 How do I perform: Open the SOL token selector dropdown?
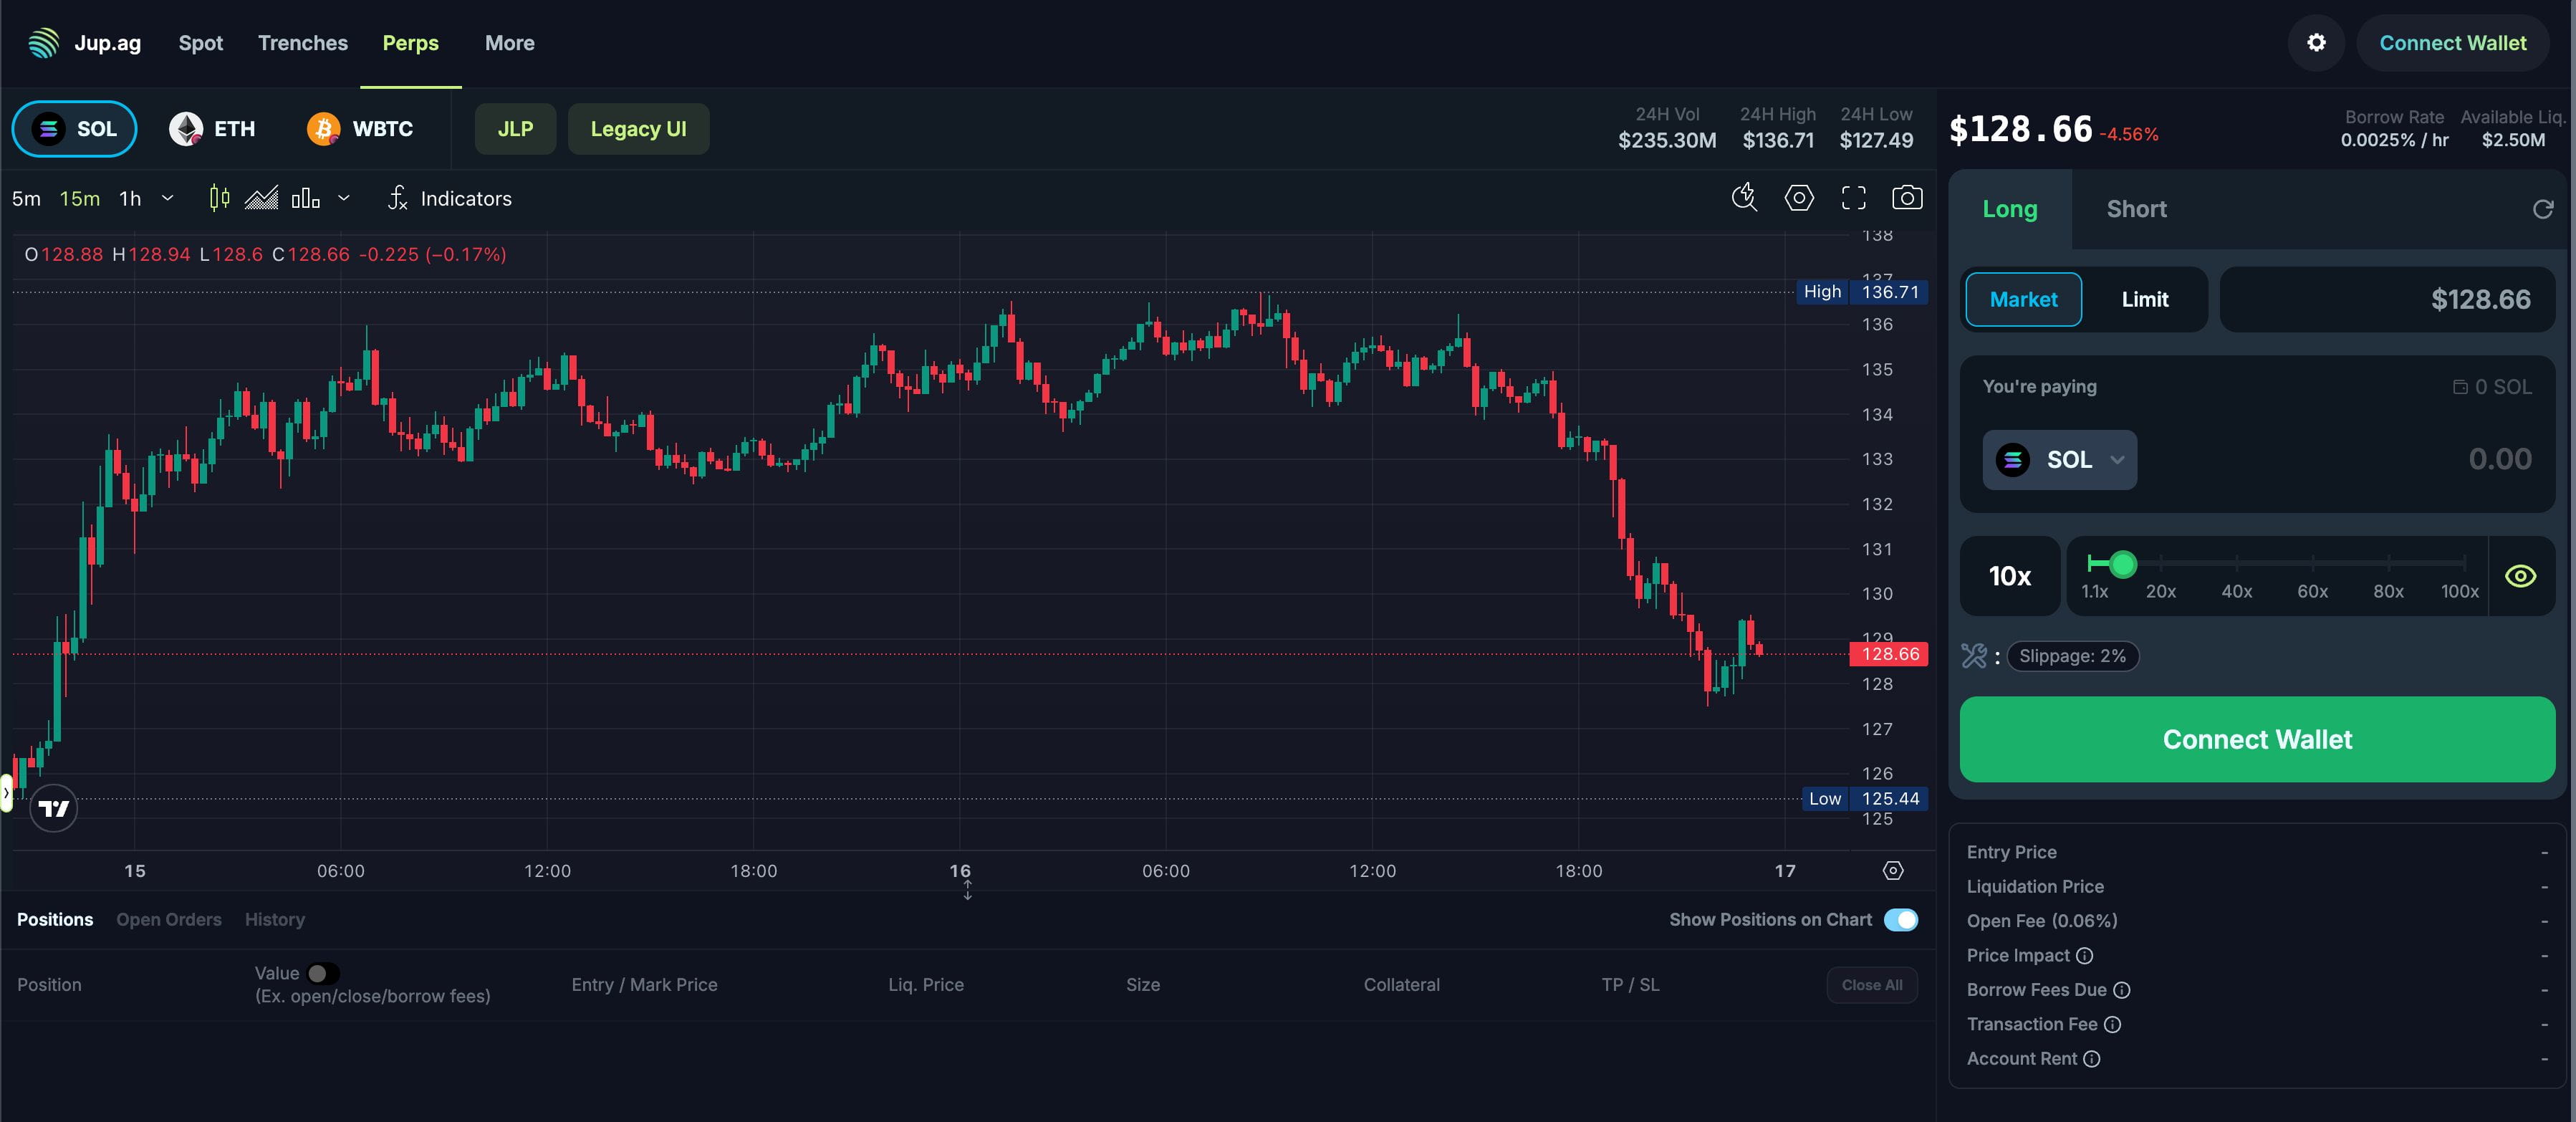coord(2060,460)
